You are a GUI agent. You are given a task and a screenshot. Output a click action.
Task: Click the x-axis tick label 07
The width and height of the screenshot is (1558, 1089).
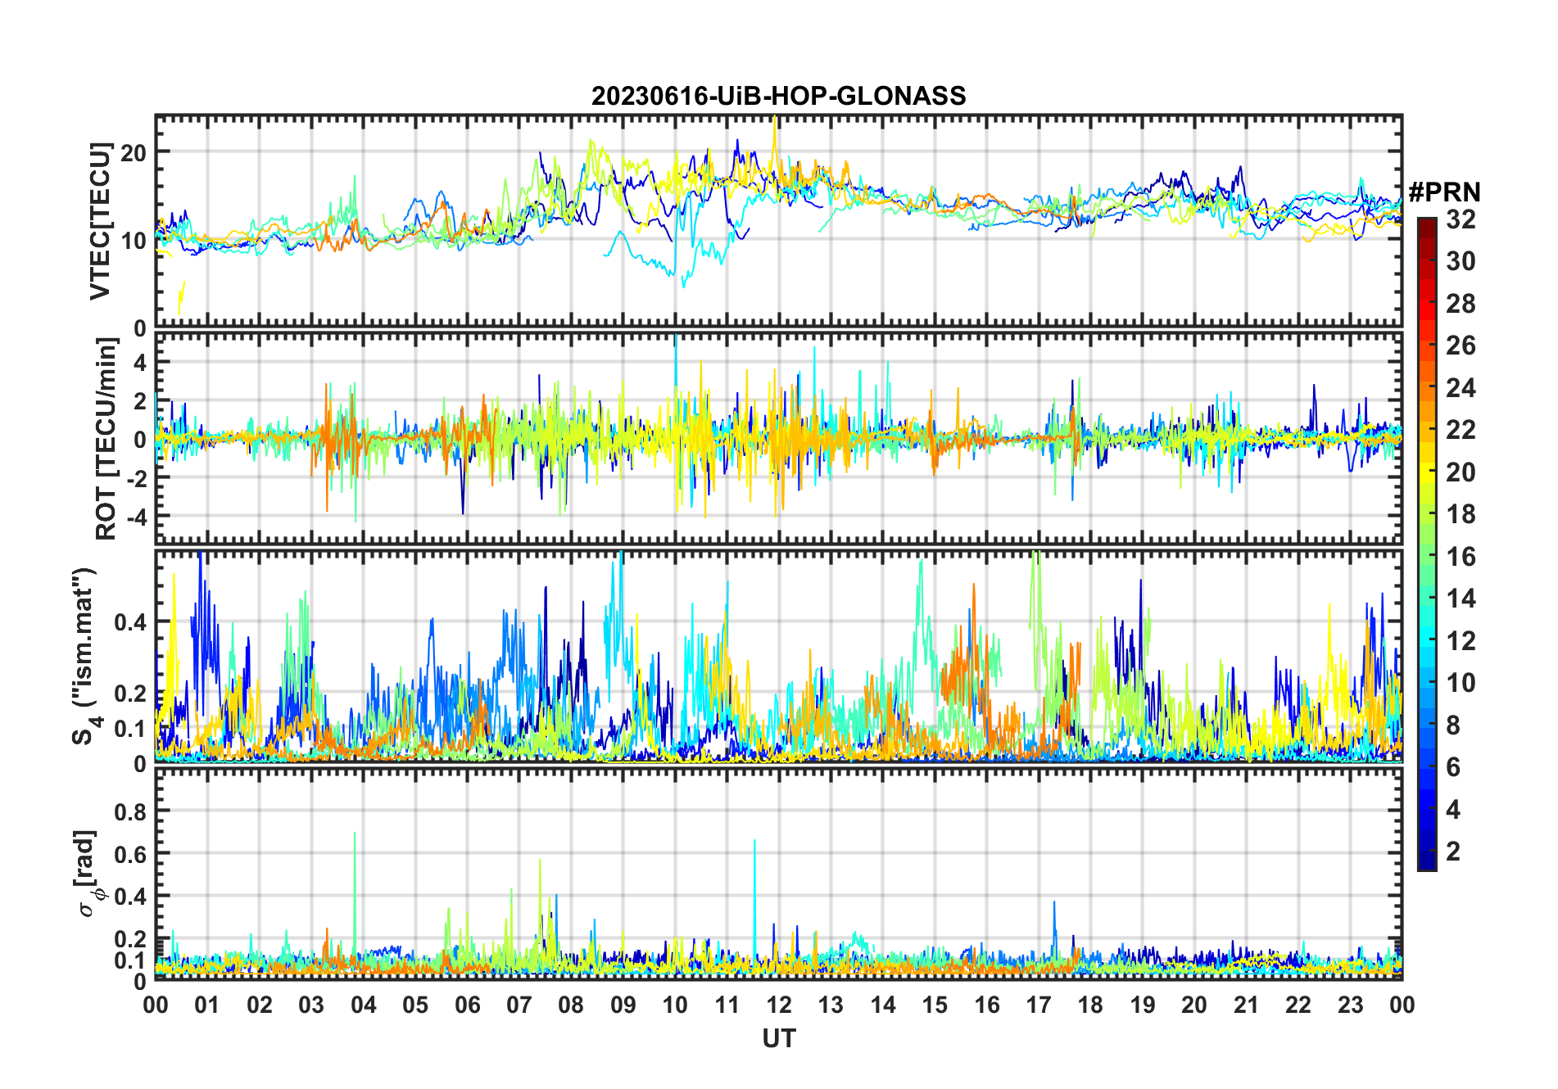coord(519,1005)
